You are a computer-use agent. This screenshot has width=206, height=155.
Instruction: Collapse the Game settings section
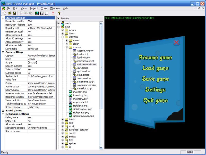coord(3,52)
